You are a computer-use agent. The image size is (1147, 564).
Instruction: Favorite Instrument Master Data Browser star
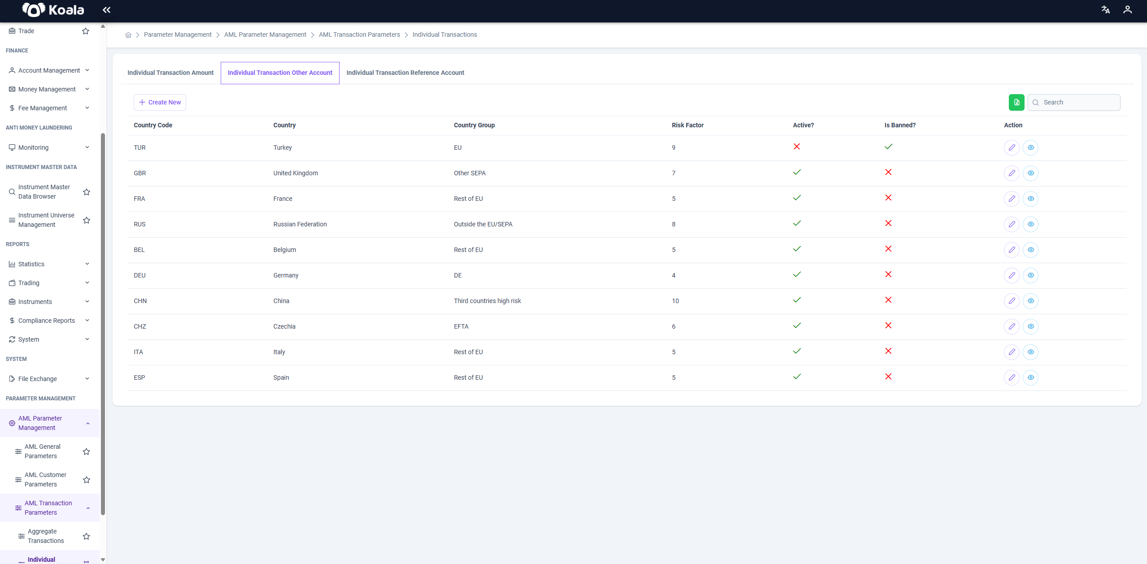point(87,192)
